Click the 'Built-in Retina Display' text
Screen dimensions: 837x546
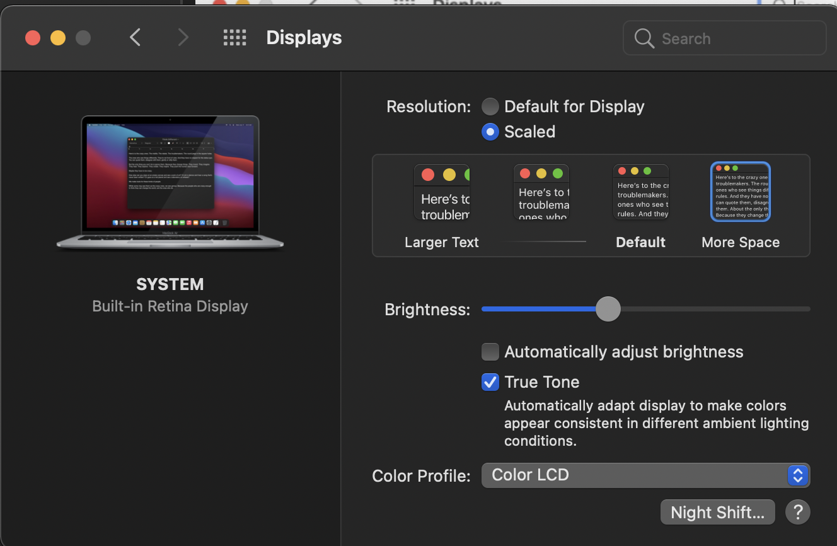[170, 306]
